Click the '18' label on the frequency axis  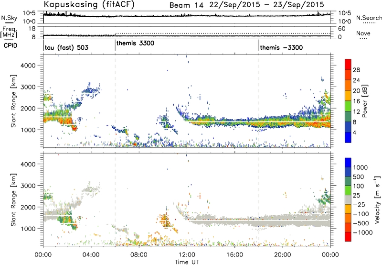(x=32, y=29)
